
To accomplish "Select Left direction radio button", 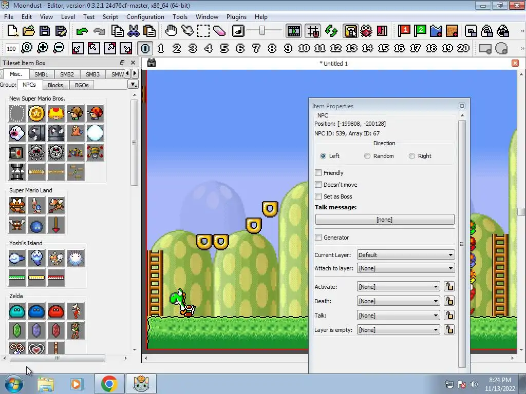I will click(x=323, y=156).
